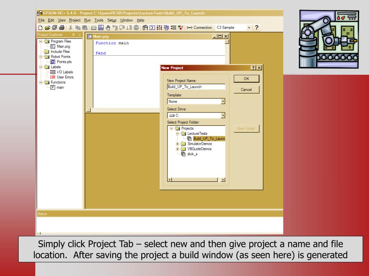This screenshot has height=276, width=369.
Task: Collapse the Labels tree node
Action: coord(41,67)
